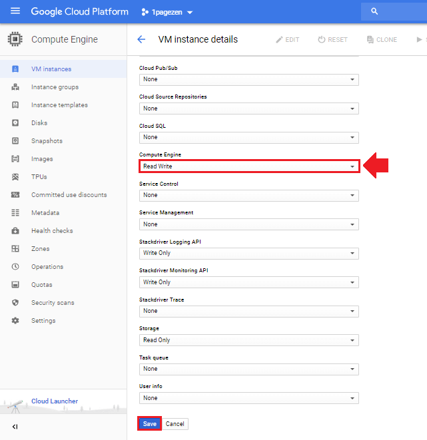
Task: Click the Operations clock icon
Action: click(15, 266)
